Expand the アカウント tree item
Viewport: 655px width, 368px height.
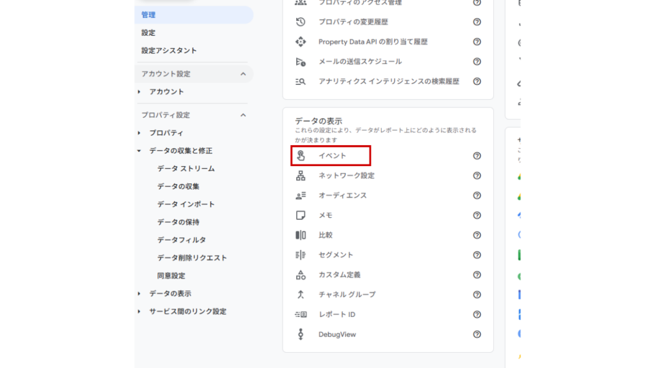tap(138, 91)
